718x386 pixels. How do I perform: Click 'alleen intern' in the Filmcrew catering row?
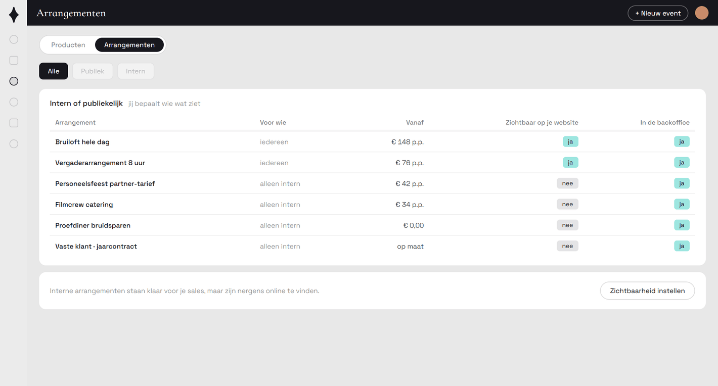point(280,205)
